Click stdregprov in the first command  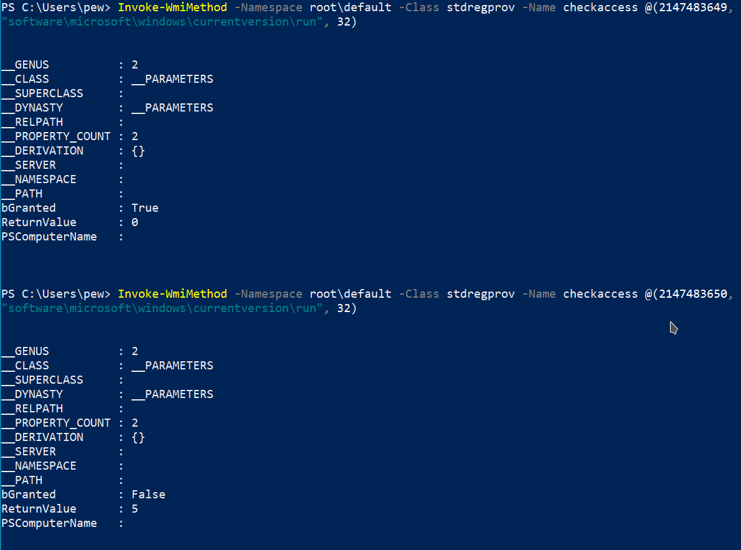(x=481, y=8)
